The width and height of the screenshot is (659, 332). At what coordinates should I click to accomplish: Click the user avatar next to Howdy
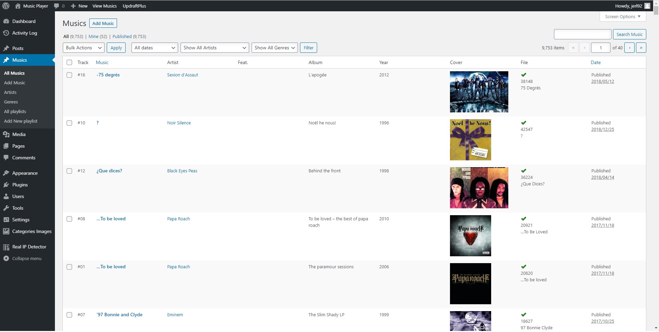[647, 6]
